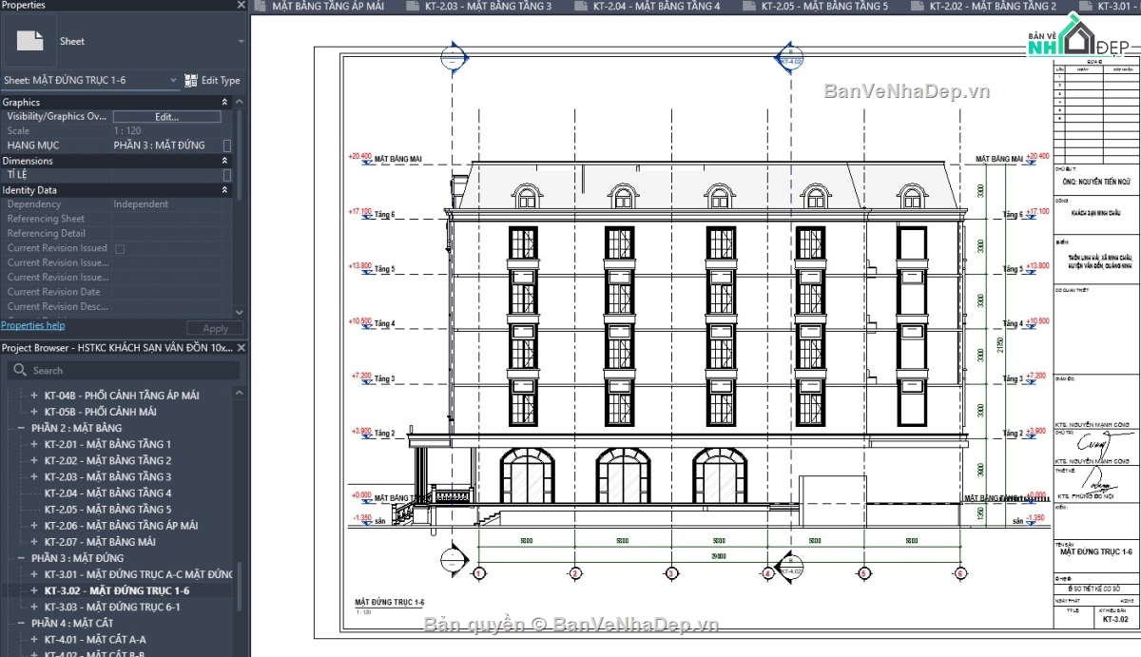Click the close icon on Project Browser panel
This screenshot has height=657, width=1141.
click(242, 348)
